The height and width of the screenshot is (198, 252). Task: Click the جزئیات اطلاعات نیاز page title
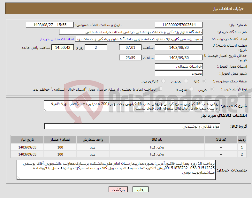pyautogui.click(x=228, y=9)
